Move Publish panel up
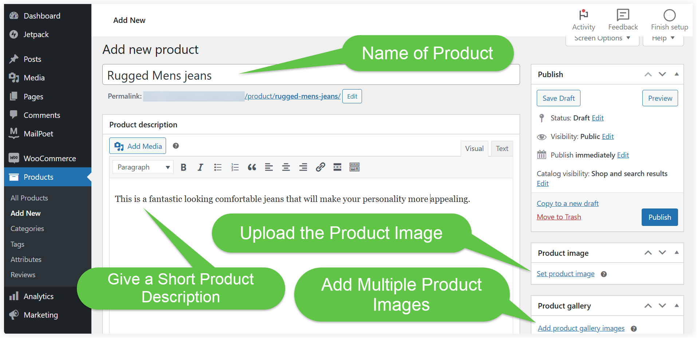 click(x=648, y=75)
